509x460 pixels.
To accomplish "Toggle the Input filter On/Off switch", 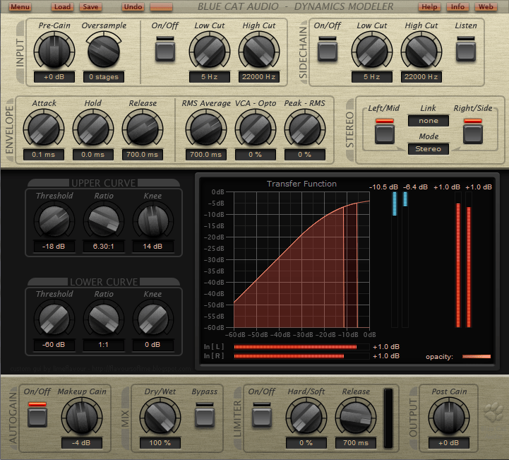I will click(167, 50).
